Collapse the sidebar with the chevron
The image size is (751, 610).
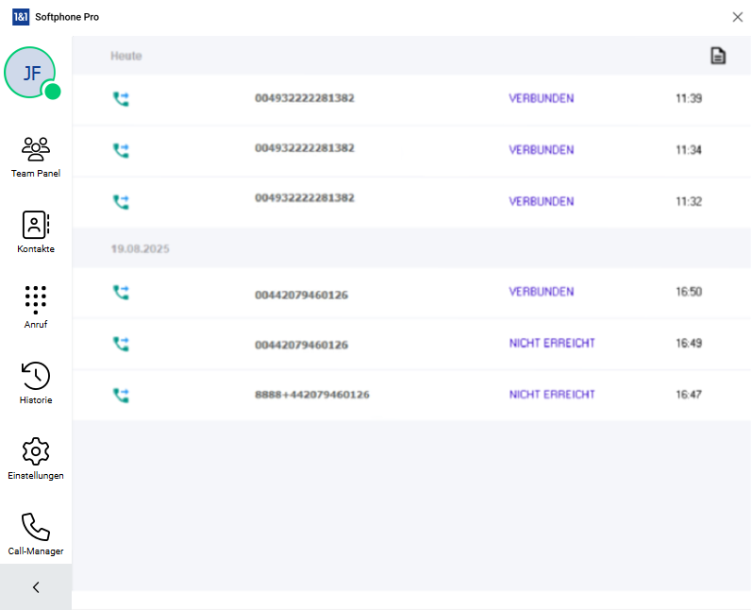click(x=36, y=587)
